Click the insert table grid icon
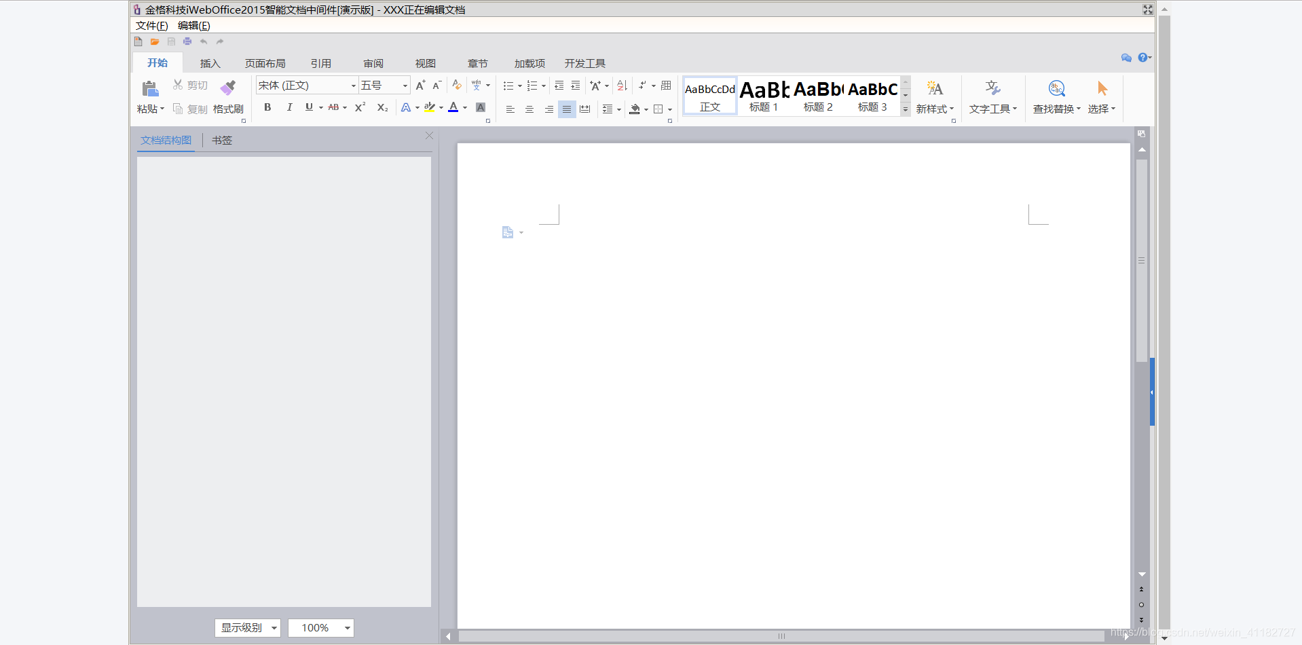 [666, 86]
